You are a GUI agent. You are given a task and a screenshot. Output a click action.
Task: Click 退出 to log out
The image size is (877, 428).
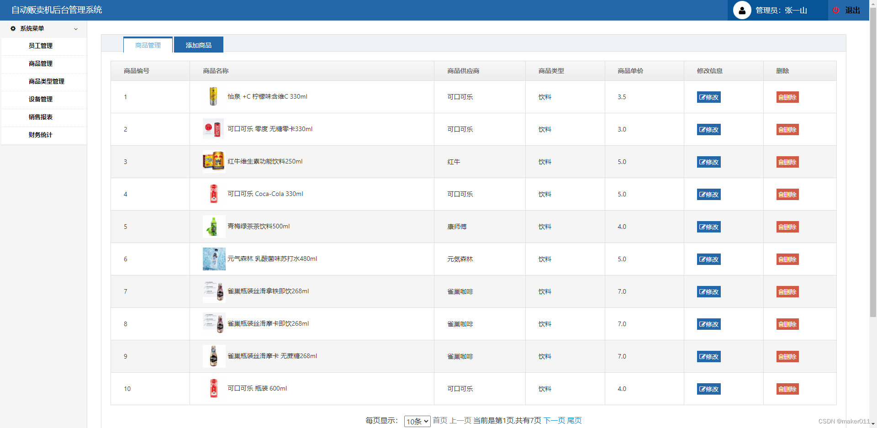pos(852,10)
